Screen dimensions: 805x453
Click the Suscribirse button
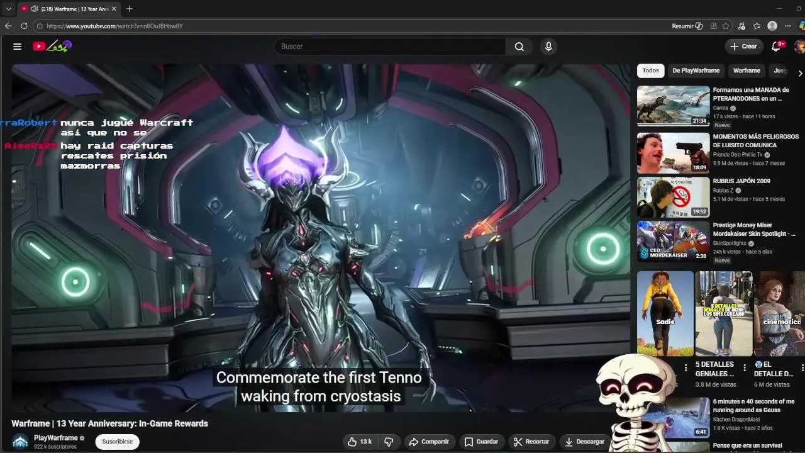pyautogui.click(x=117, y=442)
